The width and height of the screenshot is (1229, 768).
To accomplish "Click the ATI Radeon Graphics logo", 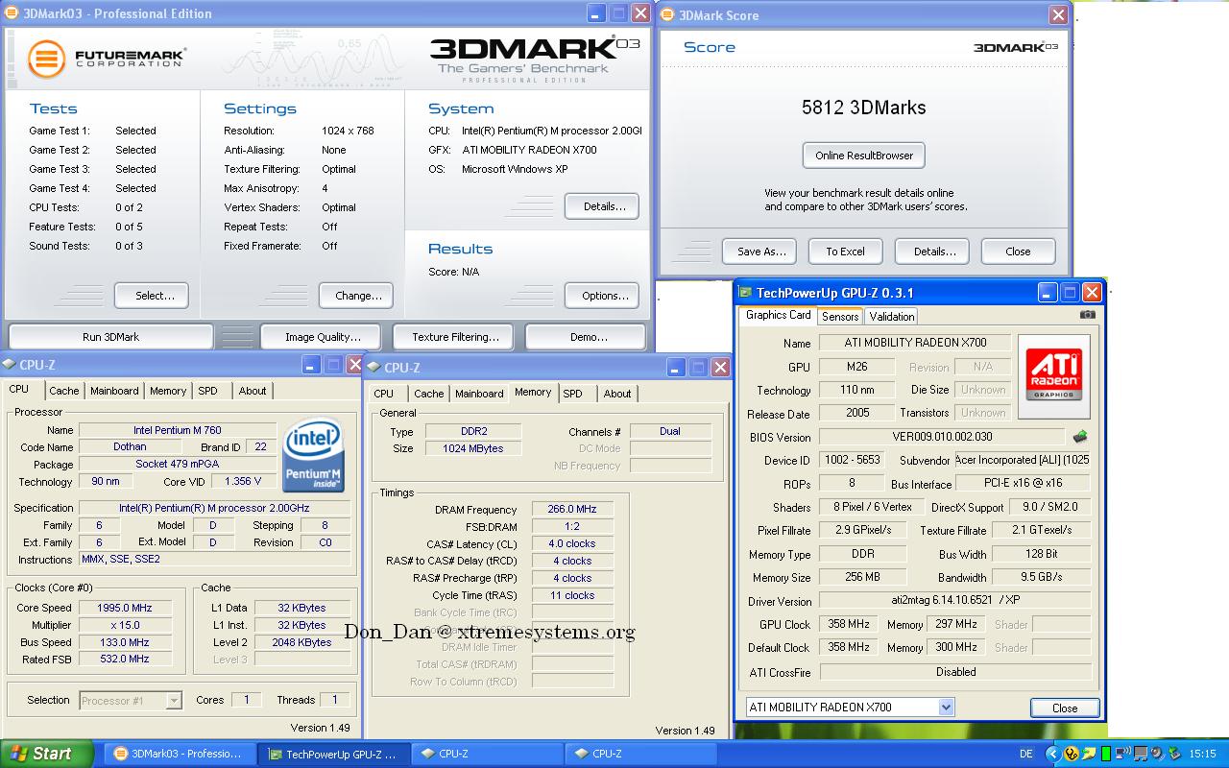I will [1054, 375].
